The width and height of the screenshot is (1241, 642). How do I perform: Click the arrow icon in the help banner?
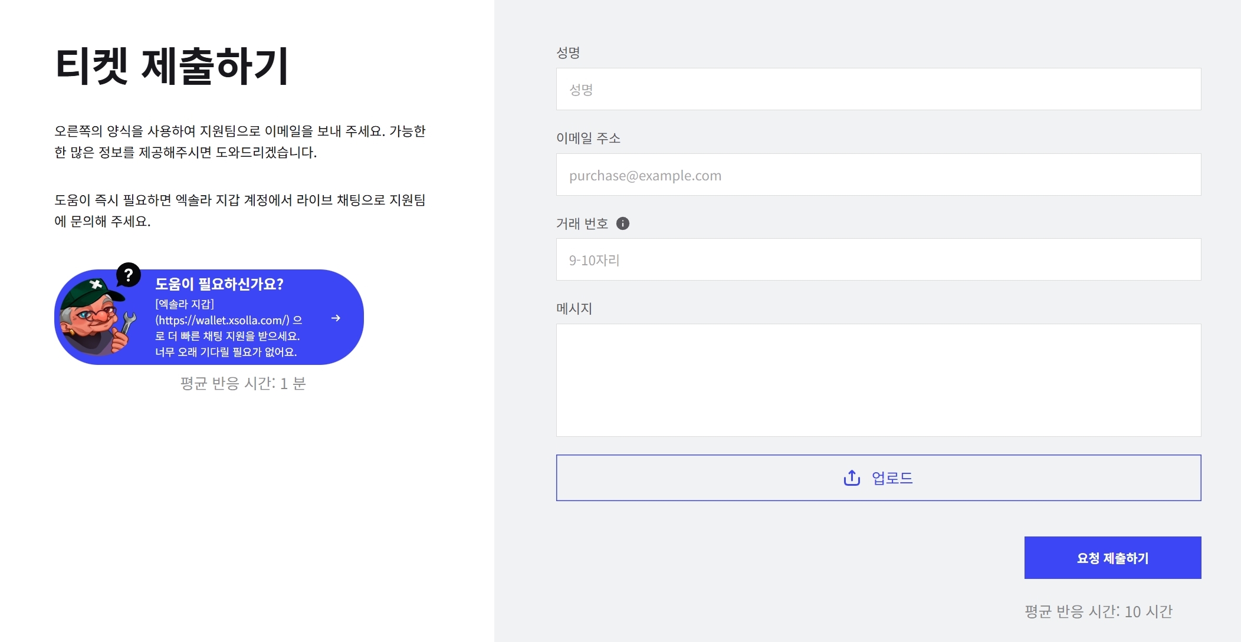(336, 318)
